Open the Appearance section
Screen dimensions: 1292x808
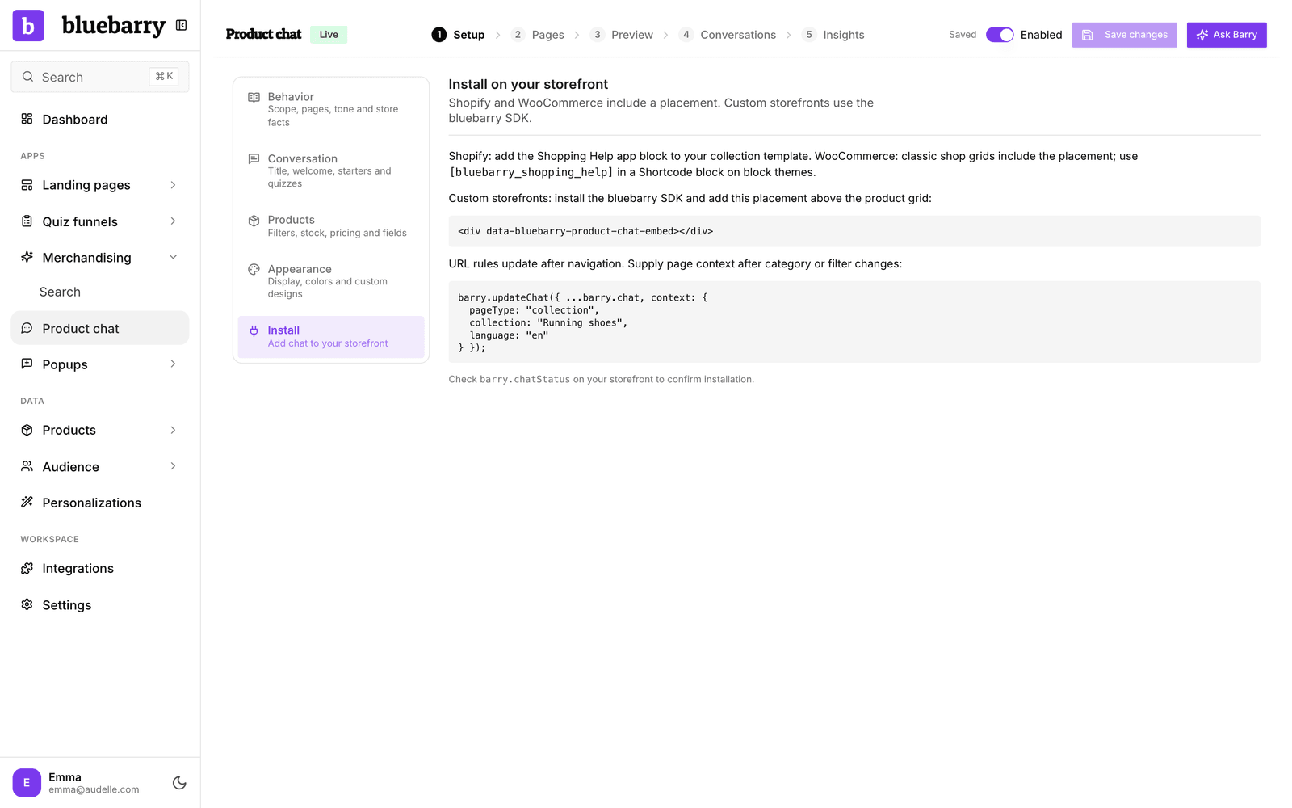click(x=331, y=281)
